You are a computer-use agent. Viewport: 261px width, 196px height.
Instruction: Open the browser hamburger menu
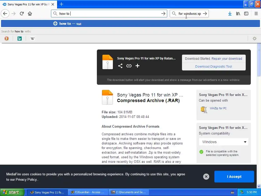256,14
